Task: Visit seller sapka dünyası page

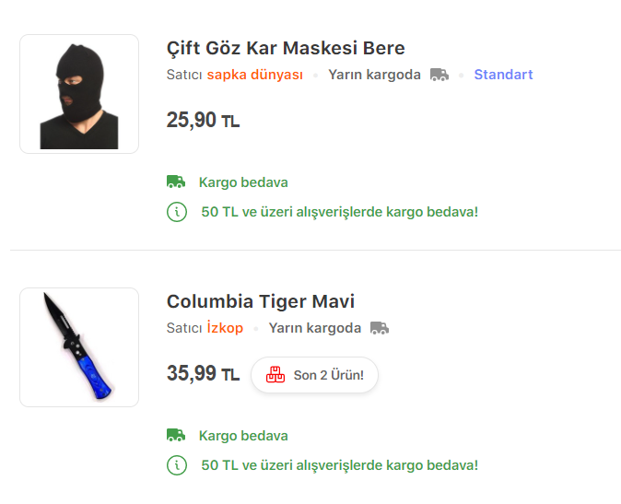Action: (x=254, y=75)
